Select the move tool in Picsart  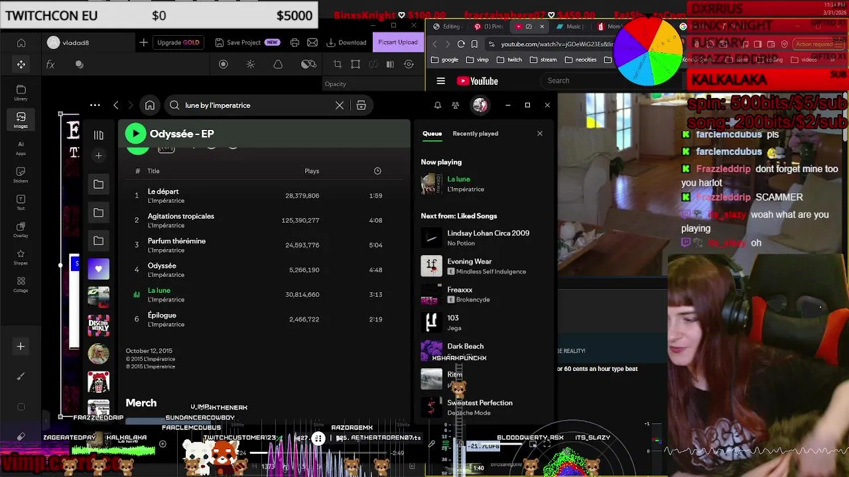[21, 64]
